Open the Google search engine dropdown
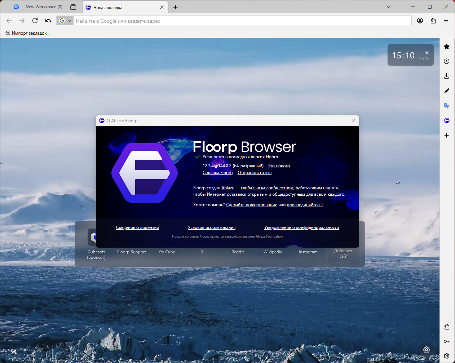The image size is (455, 363). pos(65,21)
